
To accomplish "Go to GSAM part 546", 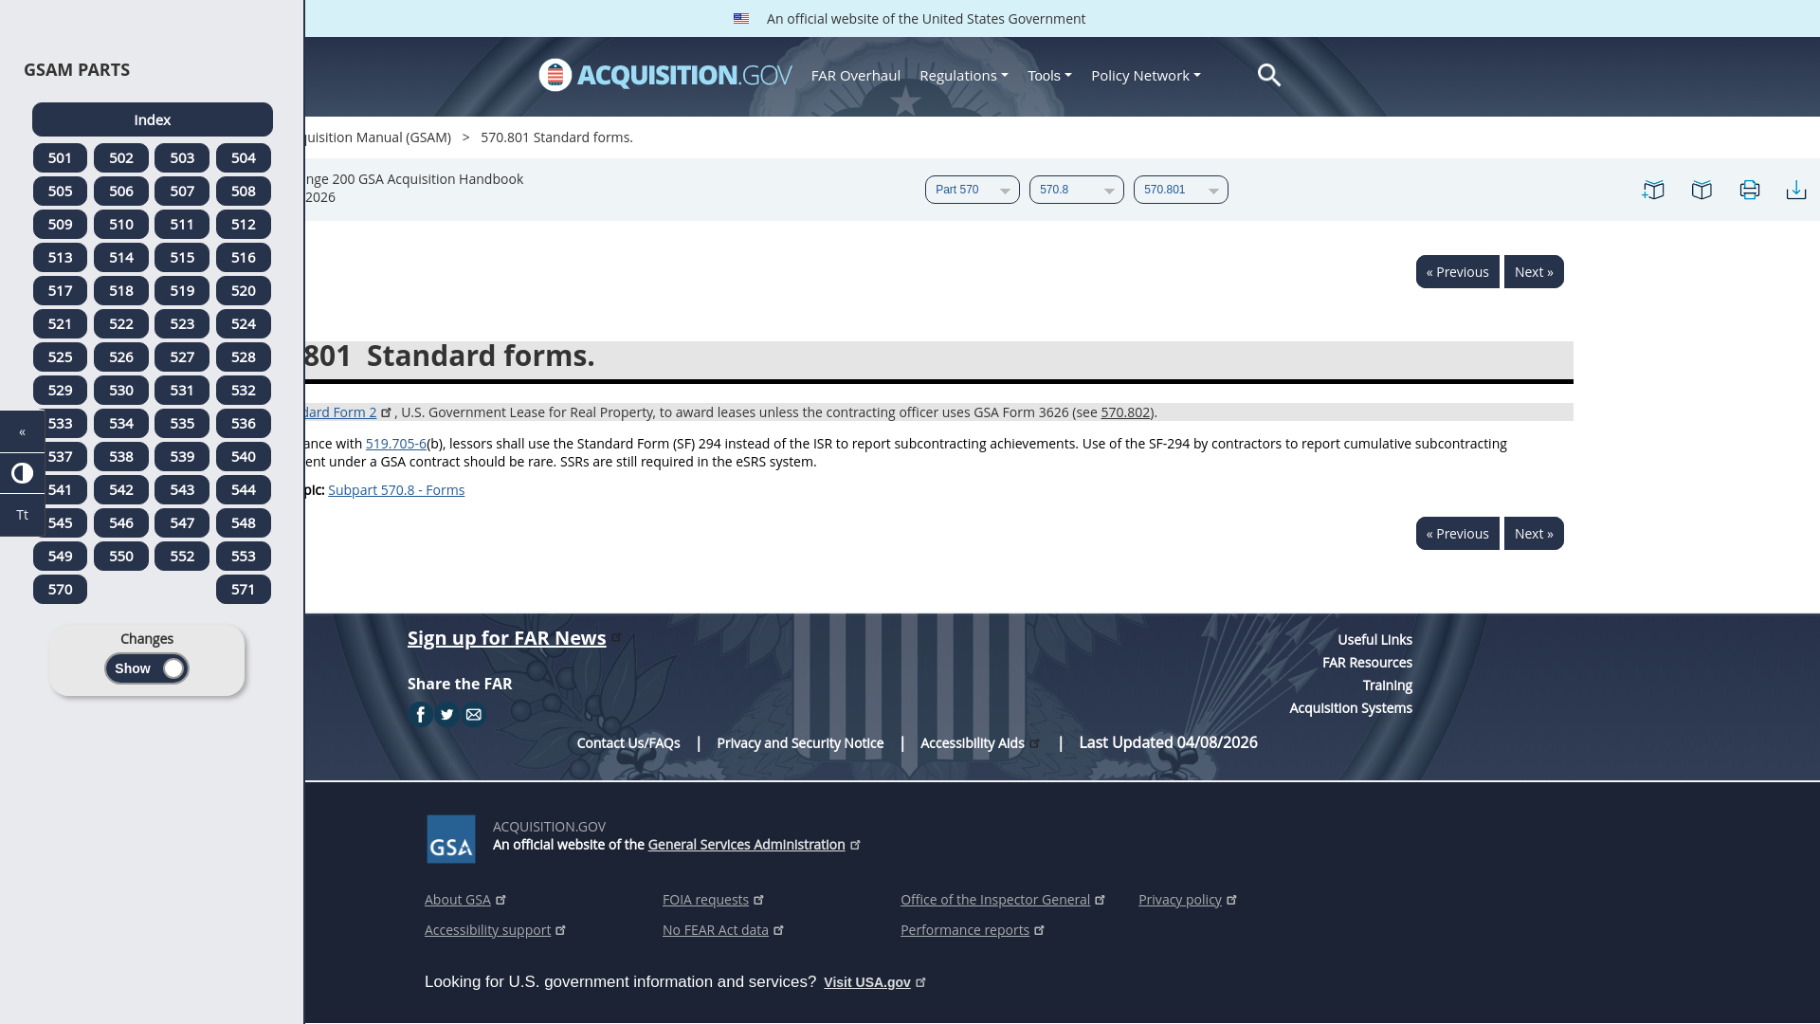I will [x=121, y=523].
